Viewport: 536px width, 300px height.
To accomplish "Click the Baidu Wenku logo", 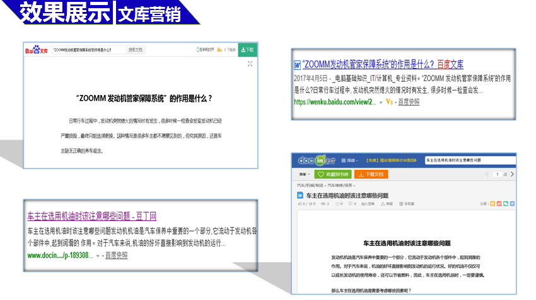I will 36,50.
